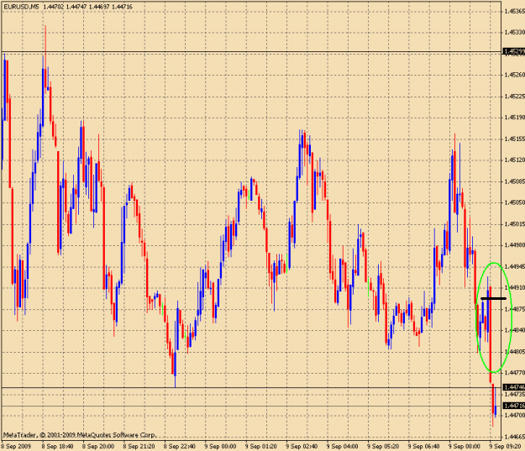Click the 9 Sep 00:00 time label
This screenshot has height=451, width=525.
[x=220, y=446]
